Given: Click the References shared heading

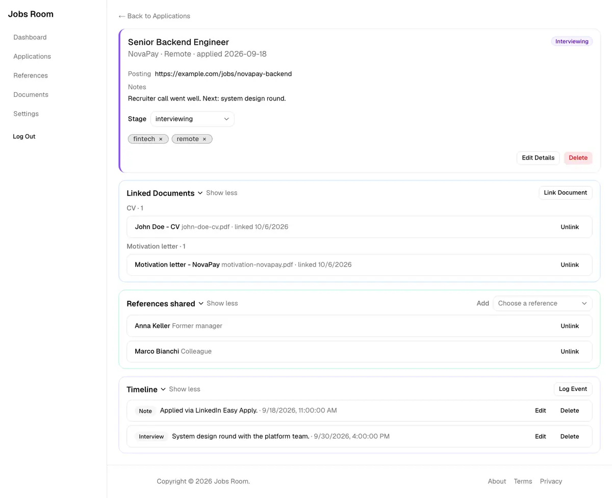Looking at the screenshot, I should pyautogui.click(x=161, y=304).
